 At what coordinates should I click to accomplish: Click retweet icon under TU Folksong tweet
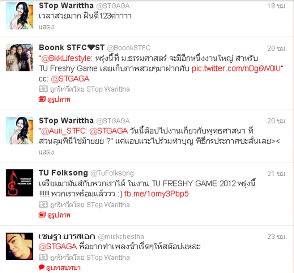click(x=43, y=205)
